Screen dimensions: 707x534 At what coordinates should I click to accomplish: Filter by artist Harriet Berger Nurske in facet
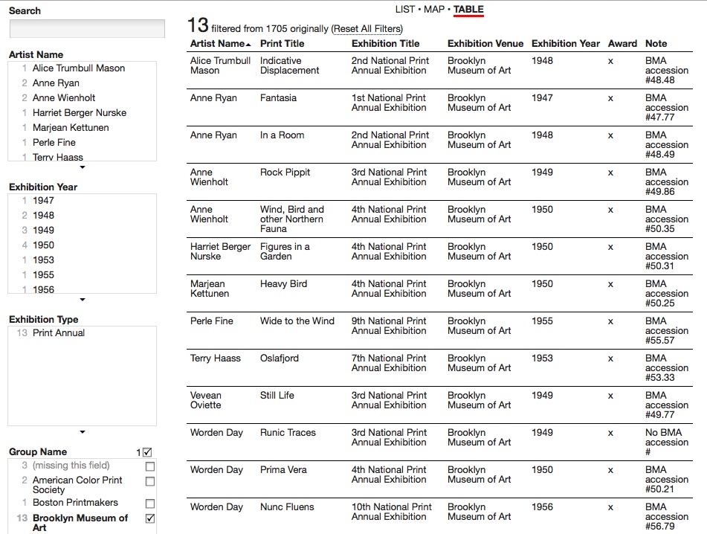point(80,113)
